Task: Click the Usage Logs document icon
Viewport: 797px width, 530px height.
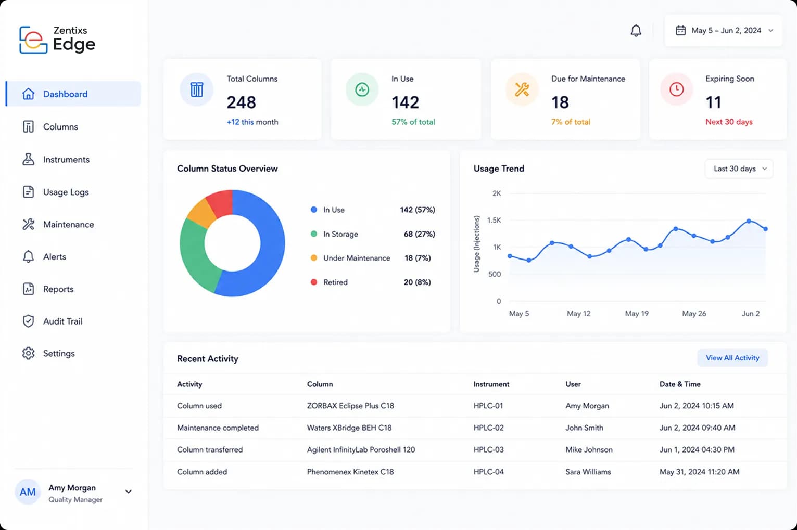Action: tap(29, 192)
